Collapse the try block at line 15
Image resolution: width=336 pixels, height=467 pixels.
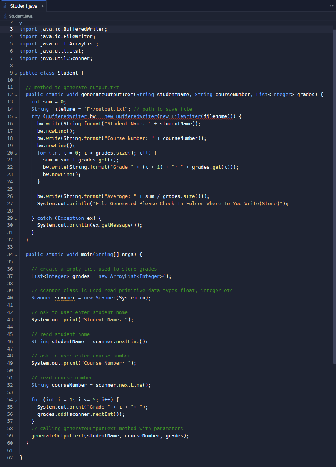coord(15,116)
